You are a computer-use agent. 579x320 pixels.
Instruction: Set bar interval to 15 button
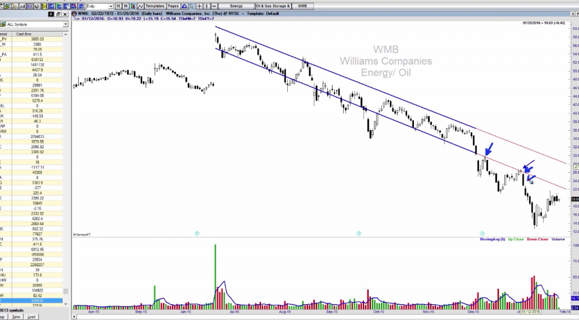click(118, 6)
